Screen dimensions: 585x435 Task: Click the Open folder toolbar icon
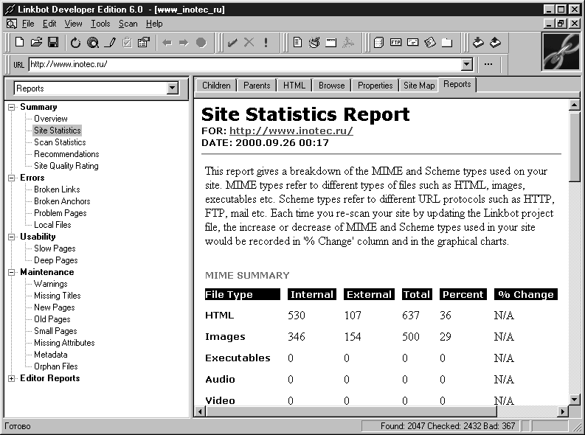click(x=36, y=43)
